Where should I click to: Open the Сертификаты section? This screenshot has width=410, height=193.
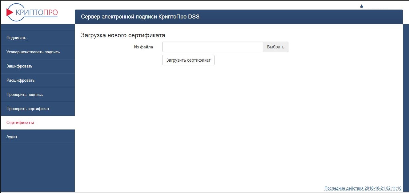38,123
